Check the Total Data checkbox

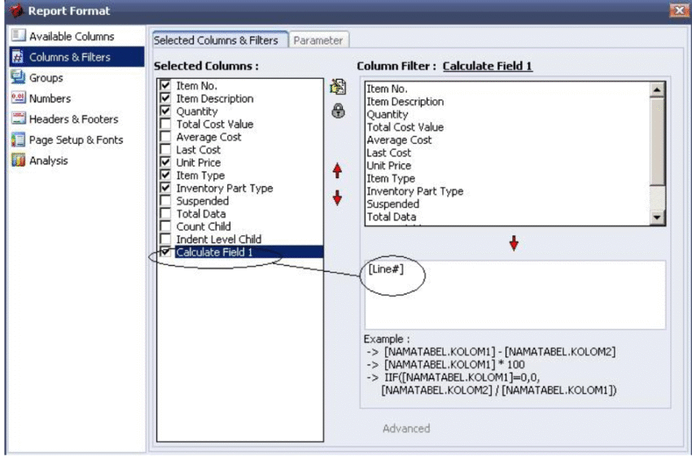[165, 213]
